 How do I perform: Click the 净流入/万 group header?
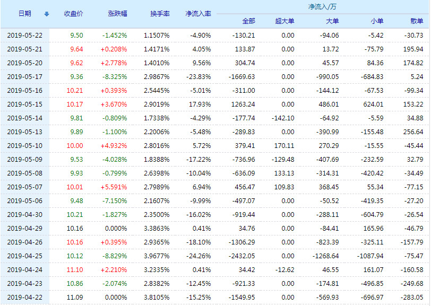[322, 7]
